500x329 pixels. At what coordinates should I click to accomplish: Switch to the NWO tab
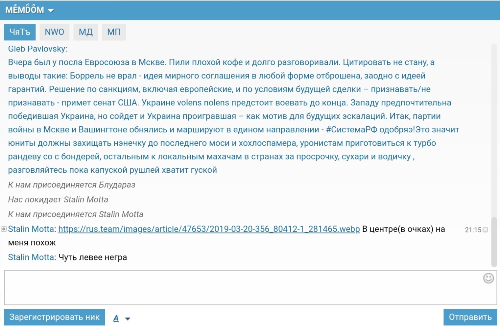pyautogui.click(x=54, y=32)
